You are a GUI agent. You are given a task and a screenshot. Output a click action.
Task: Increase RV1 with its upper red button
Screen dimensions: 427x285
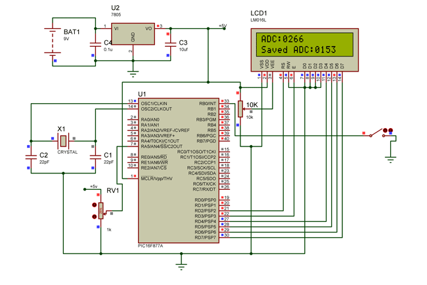95,205
